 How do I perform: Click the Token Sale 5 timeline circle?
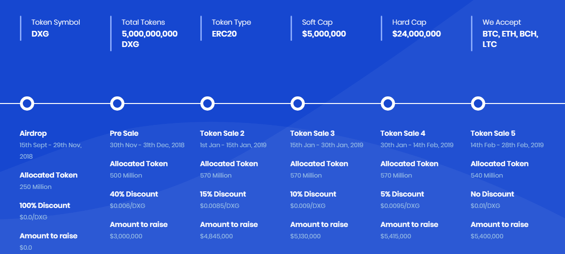(478, 103)
